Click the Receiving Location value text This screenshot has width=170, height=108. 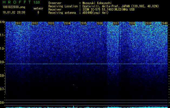(121, 6)
